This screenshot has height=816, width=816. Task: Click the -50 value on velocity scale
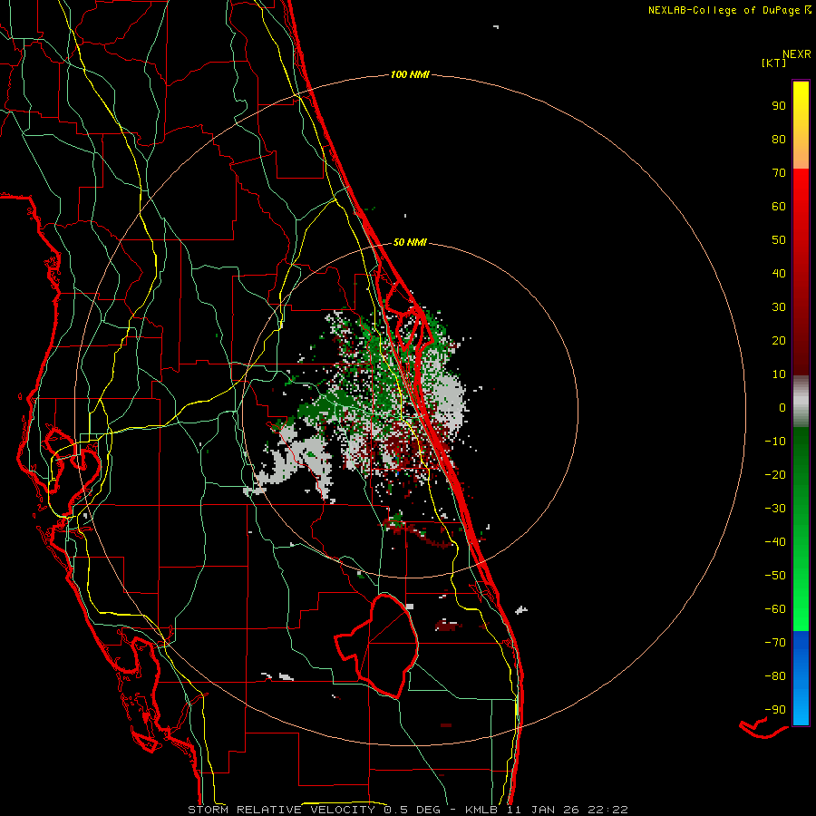tap(775, 576)
